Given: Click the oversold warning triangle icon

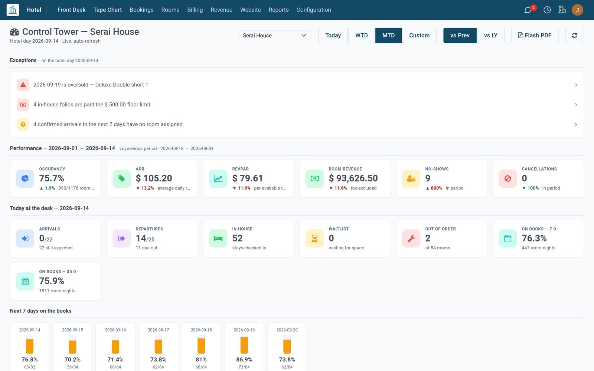Looking at the screenshot, I should [x=23, y=85].
